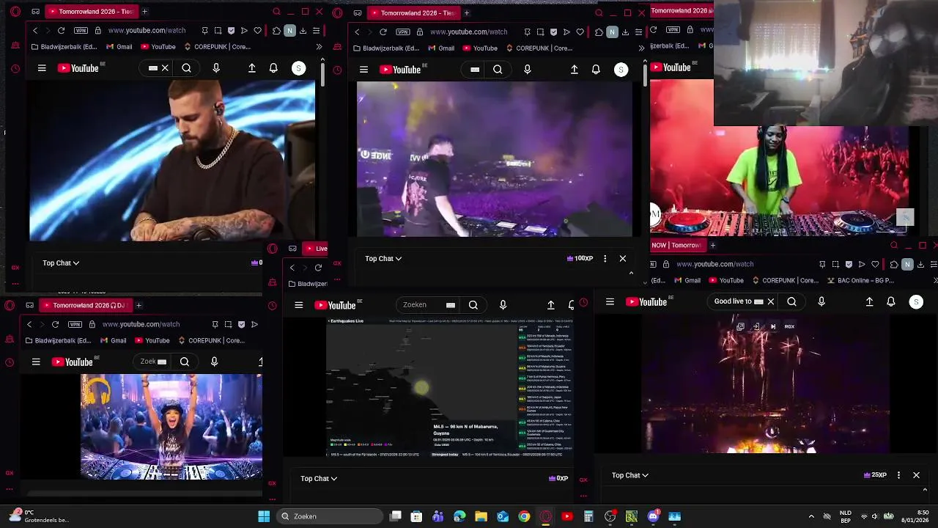Show more bookmarks chevron in top-left window
Screen dimensions: 938x528
coord(319,47)
